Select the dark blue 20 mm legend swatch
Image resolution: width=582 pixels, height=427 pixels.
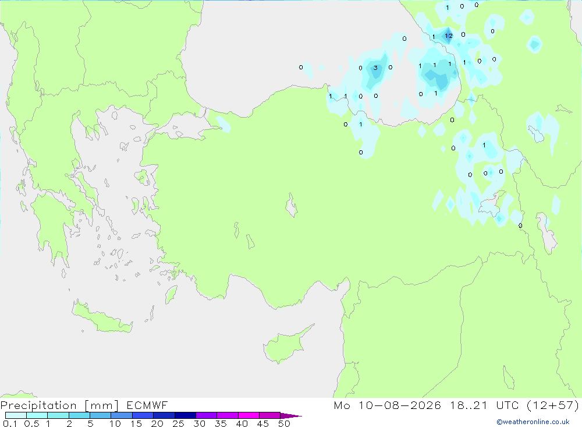pos(164,415)
